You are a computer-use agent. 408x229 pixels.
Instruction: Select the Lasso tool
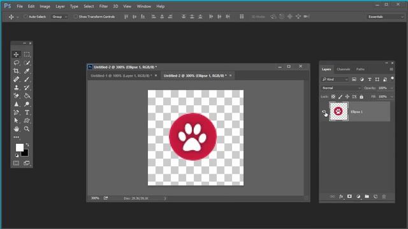pyautogui.click(x=16, y=63)
